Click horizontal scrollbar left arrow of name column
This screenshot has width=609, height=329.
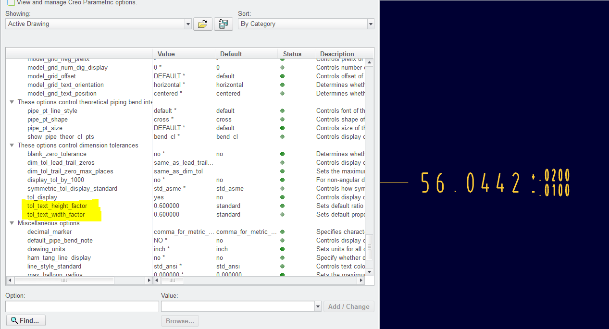[10, 280]
